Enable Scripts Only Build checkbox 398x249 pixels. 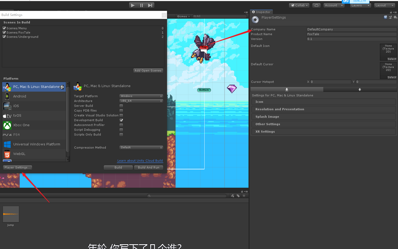121,134
